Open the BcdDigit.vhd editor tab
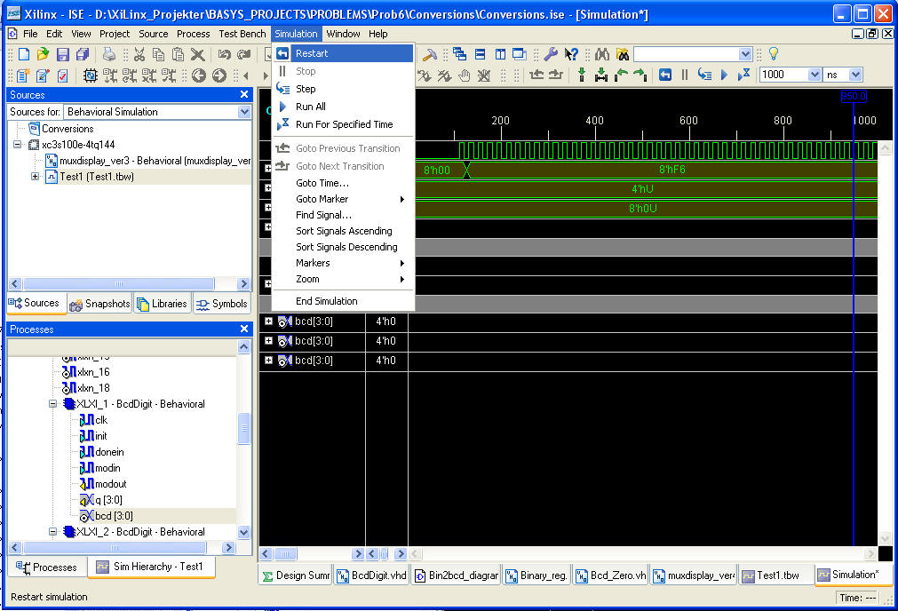898x611 pixels. 371,575
